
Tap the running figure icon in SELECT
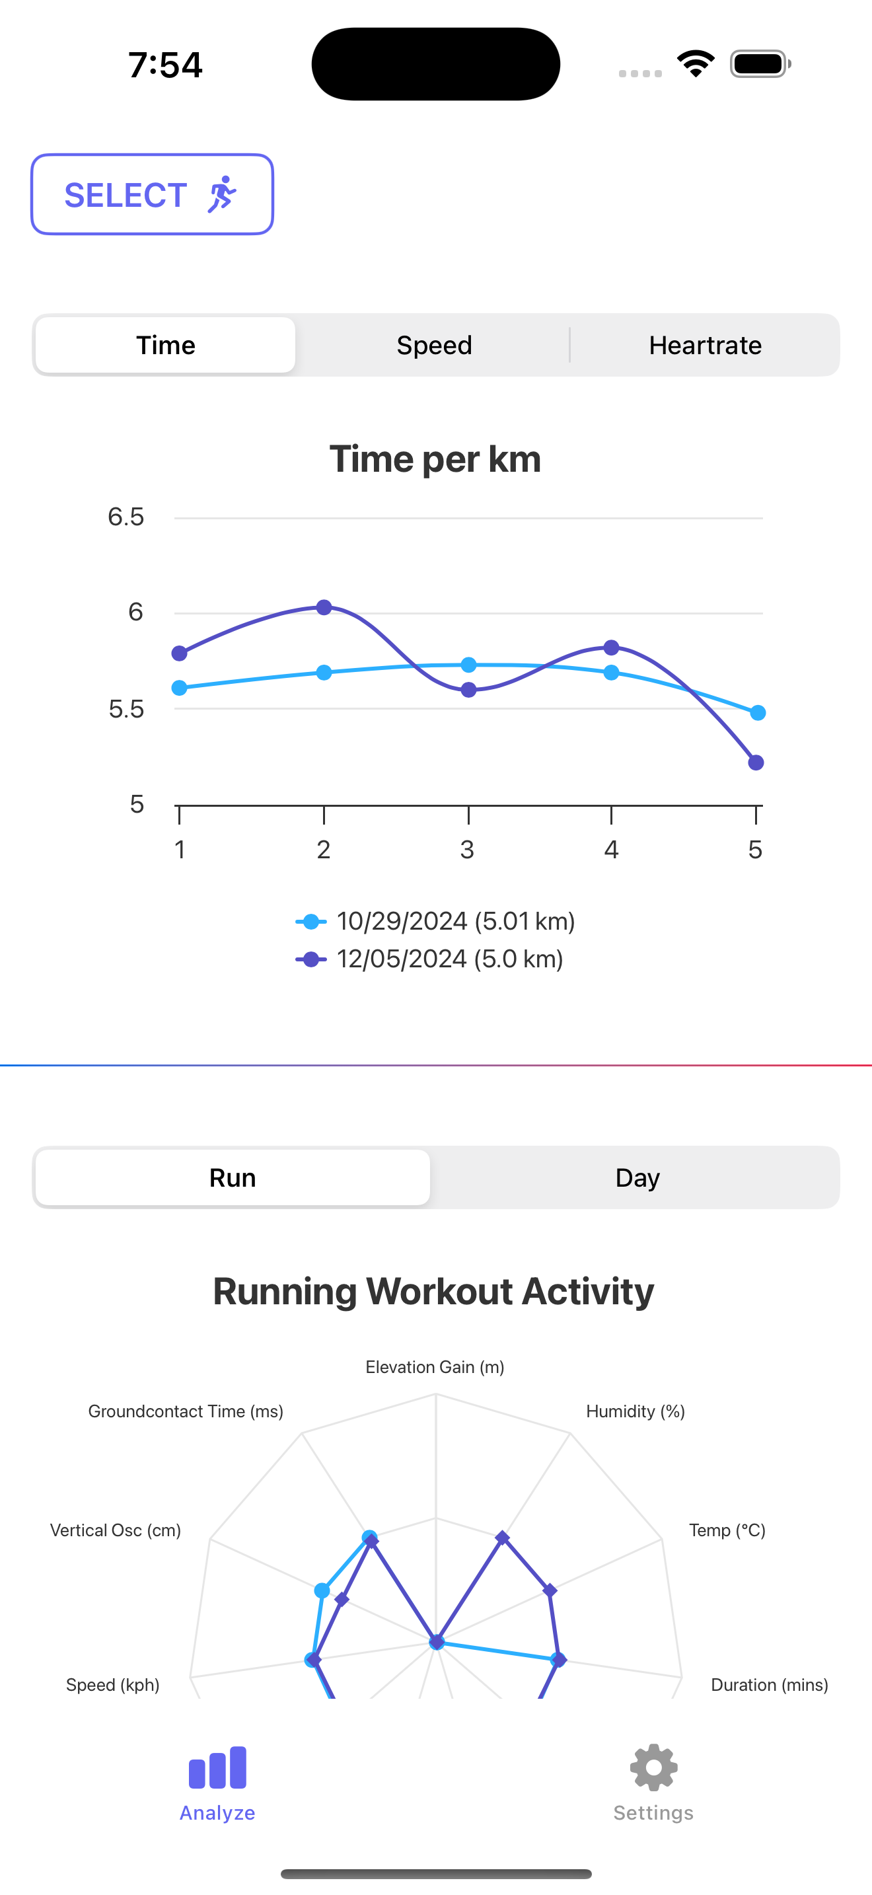pos(221,195)
